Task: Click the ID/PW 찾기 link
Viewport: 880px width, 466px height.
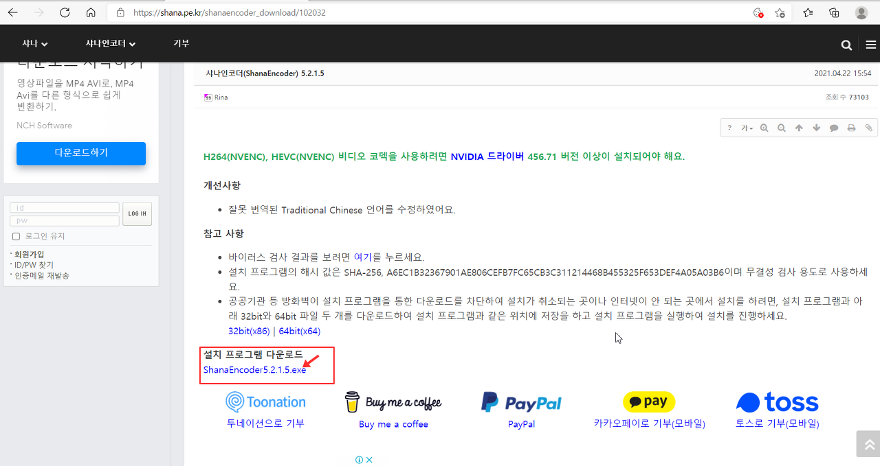Action: coord(34,265)
